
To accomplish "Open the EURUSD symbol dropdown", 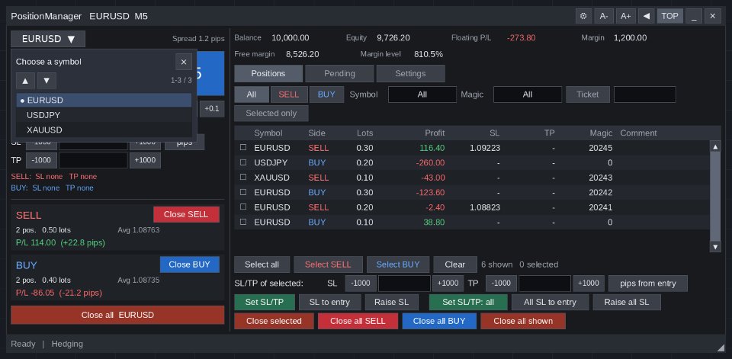I will coord(48,39).
